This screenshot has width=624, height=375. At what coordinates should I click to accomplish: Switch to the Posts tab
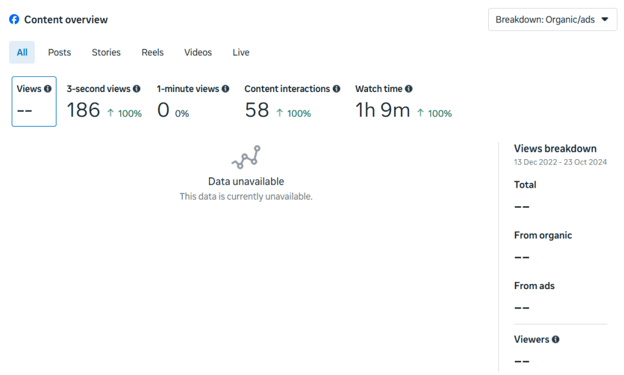pos(60,52)
